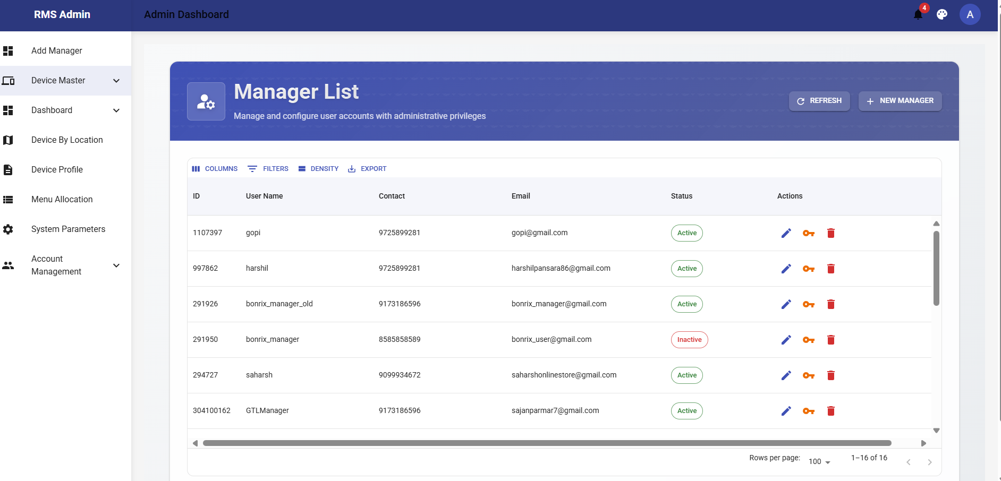Click email saharshonlinestore@gmail.com
The image size is (1001, 481).
tap(564, 375)
